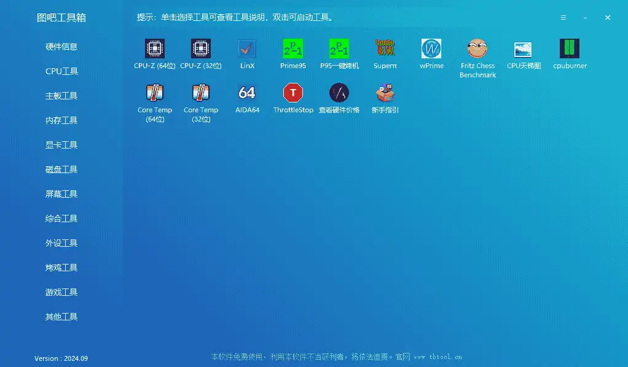Go to the 显卡工具 category
The height and width of the screenshot is (367, 628).
pos(61,145)
